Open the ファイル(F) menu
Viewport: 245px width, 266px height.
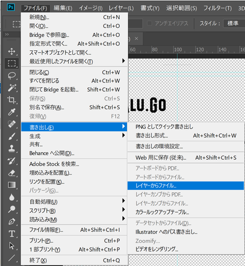[x=35, y=8]
